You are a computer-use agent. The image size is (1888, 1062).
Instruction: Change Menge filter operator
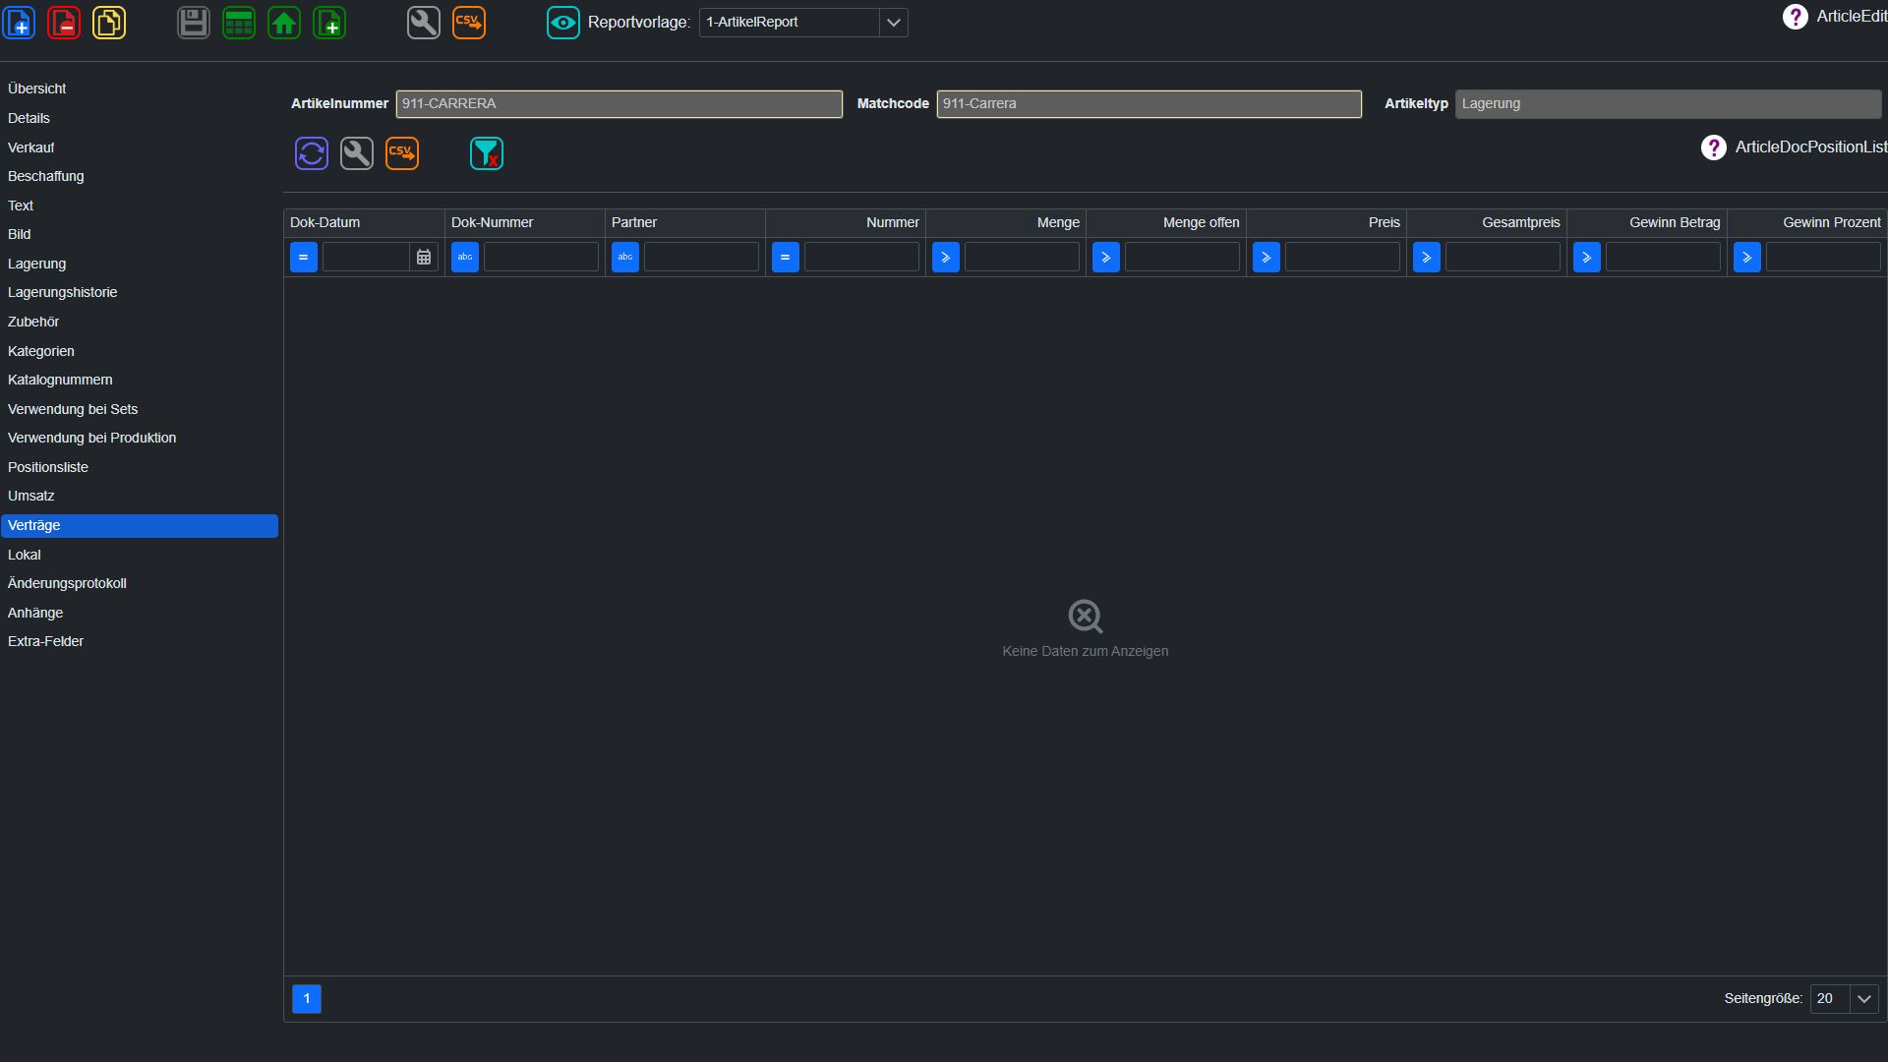[x=946, y=257]
